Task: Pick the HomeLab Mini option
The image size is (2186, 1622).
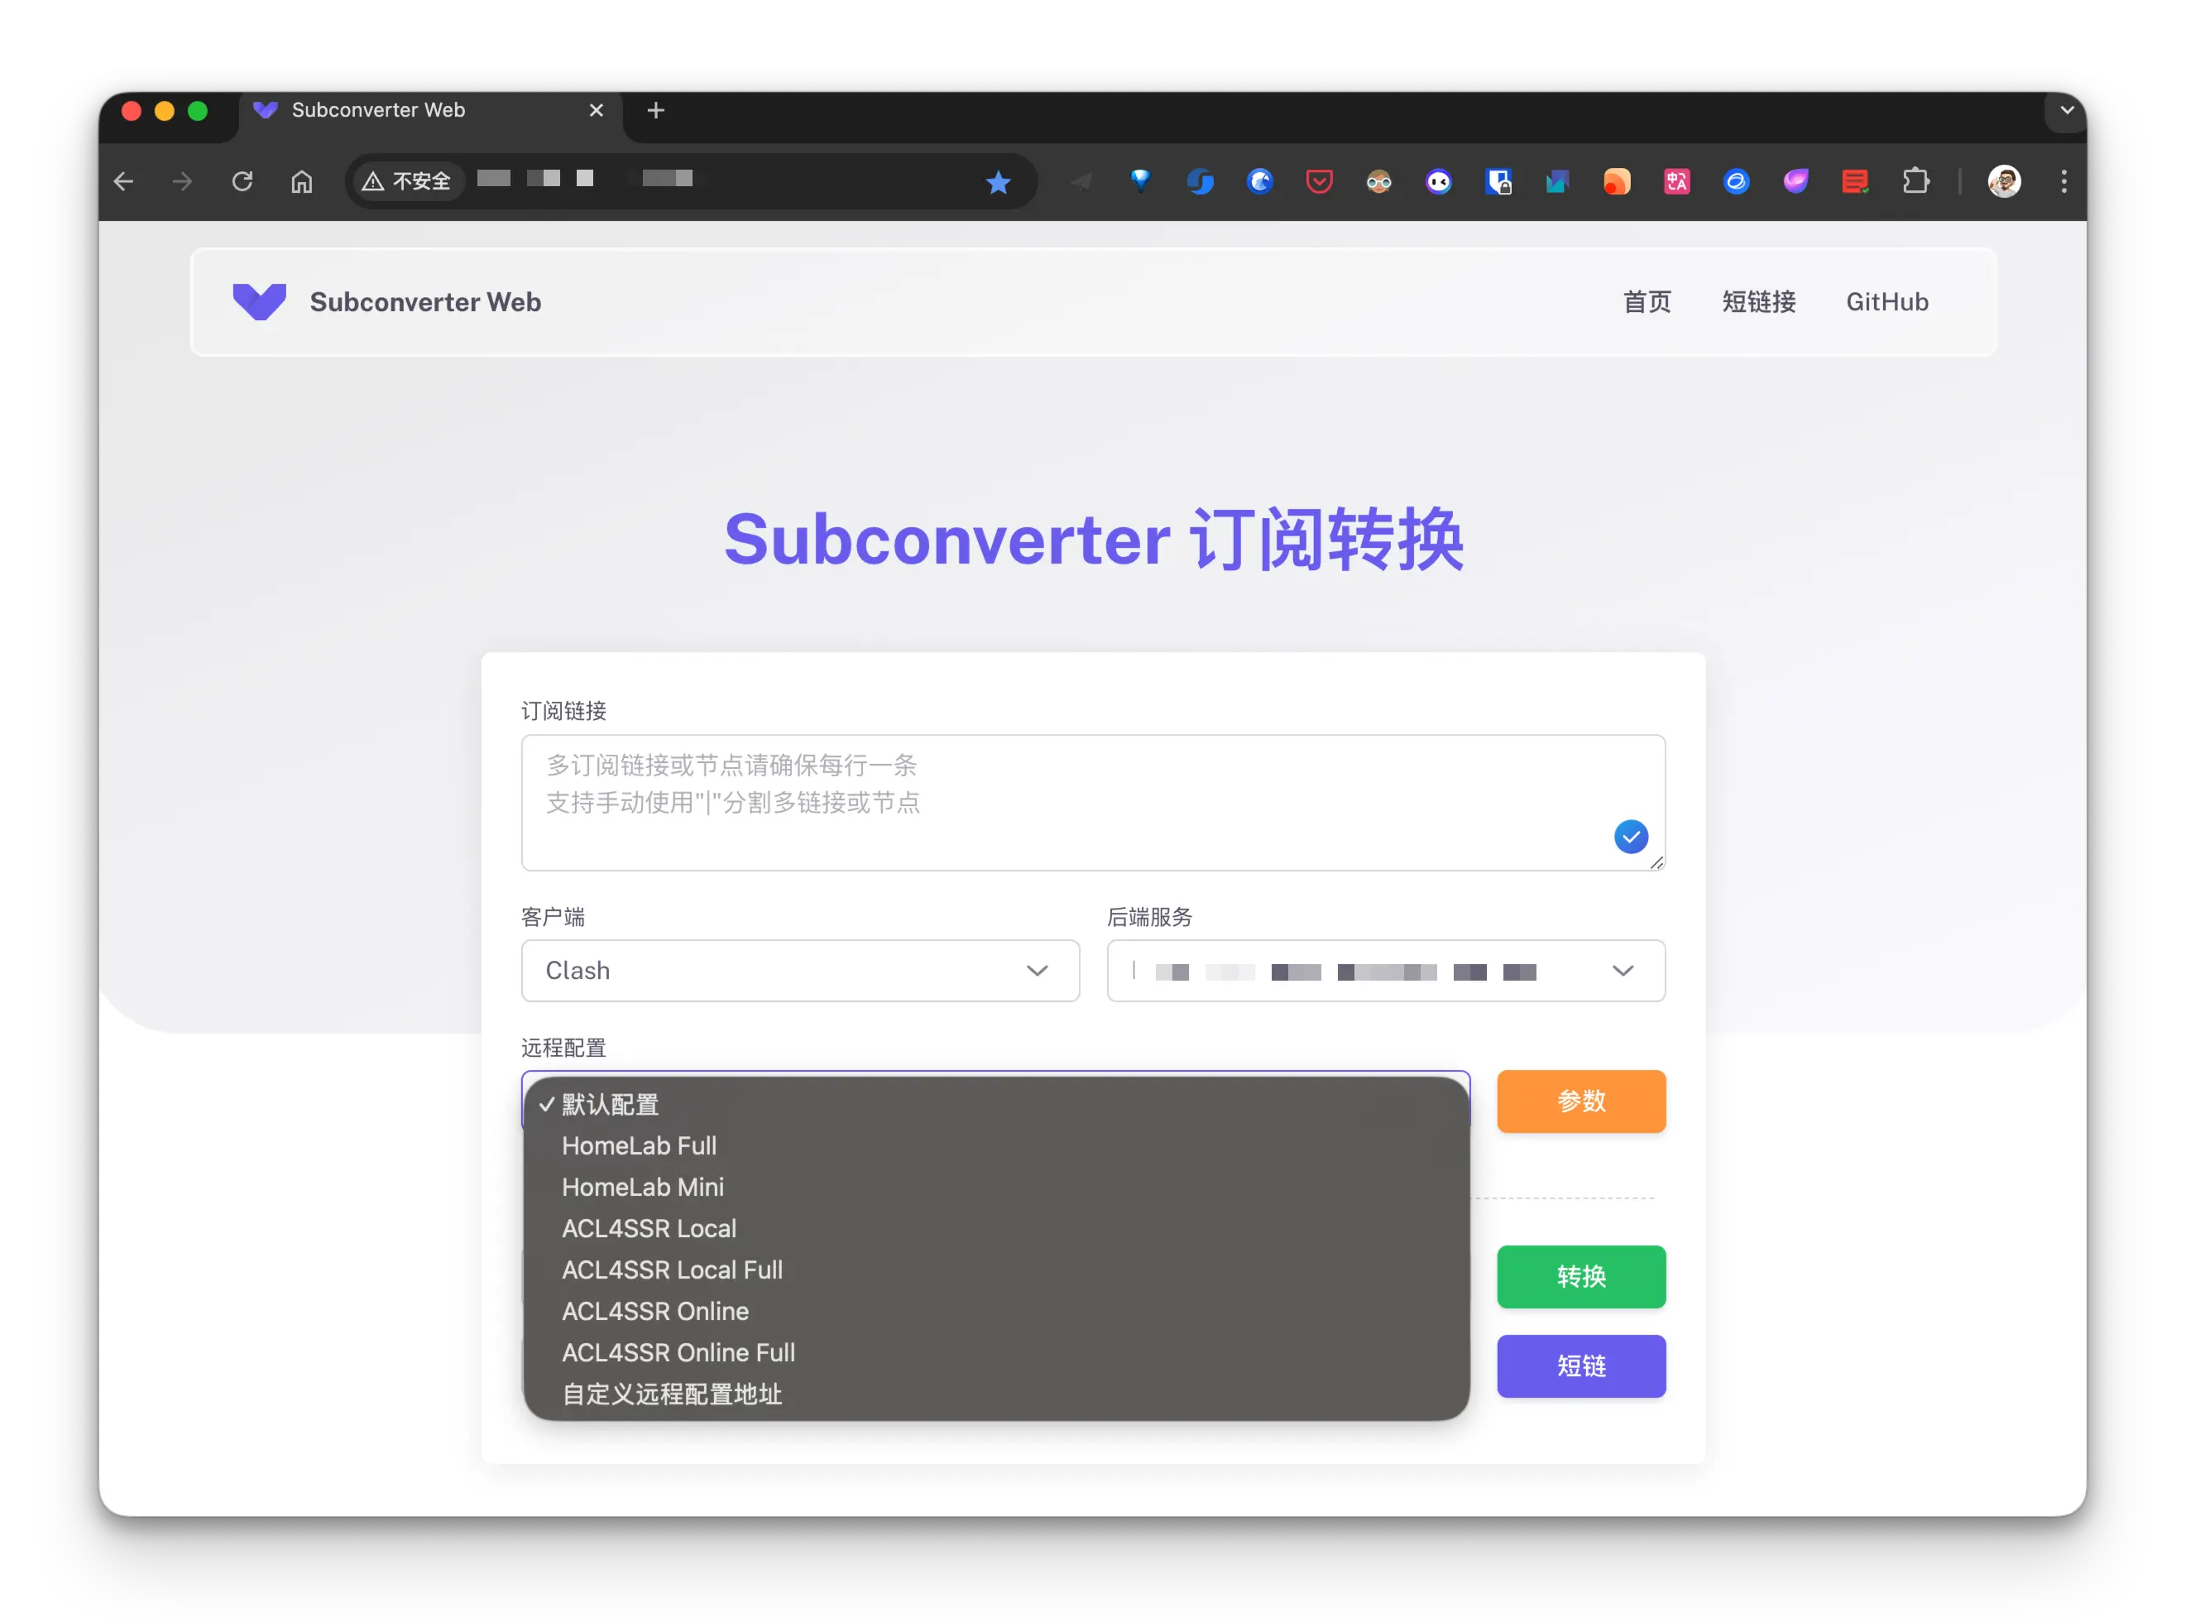Action: [643, 1187]
